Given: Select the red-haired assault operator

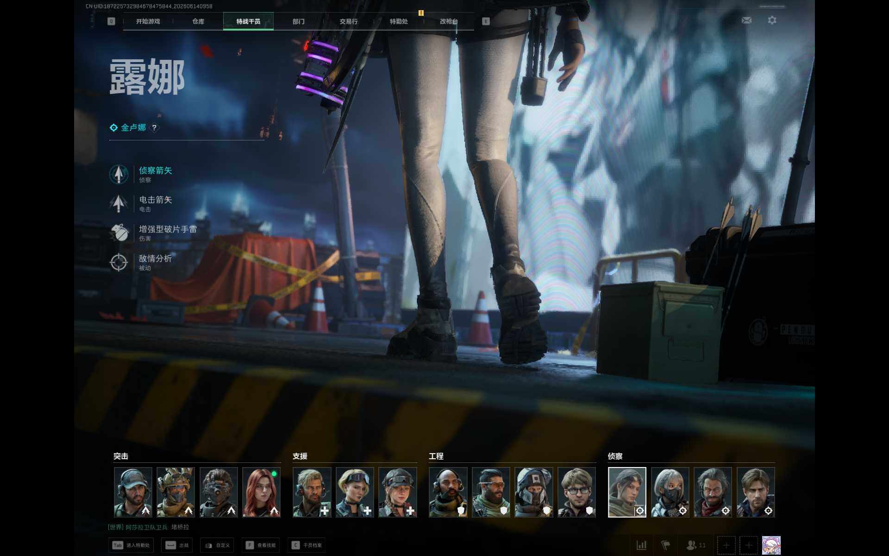Looking at the screenshot, I should [x=261, y=492].
